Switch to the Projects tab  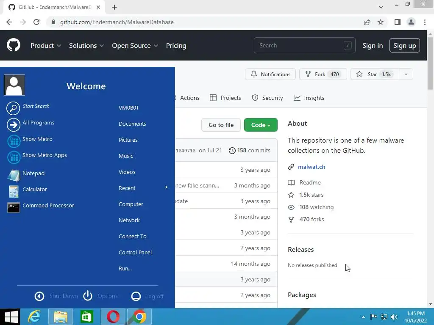(225, 98)
